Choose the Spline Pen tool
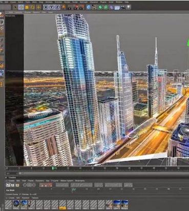The width and height of the screenshot is (189, 211). tap(94, 7)
